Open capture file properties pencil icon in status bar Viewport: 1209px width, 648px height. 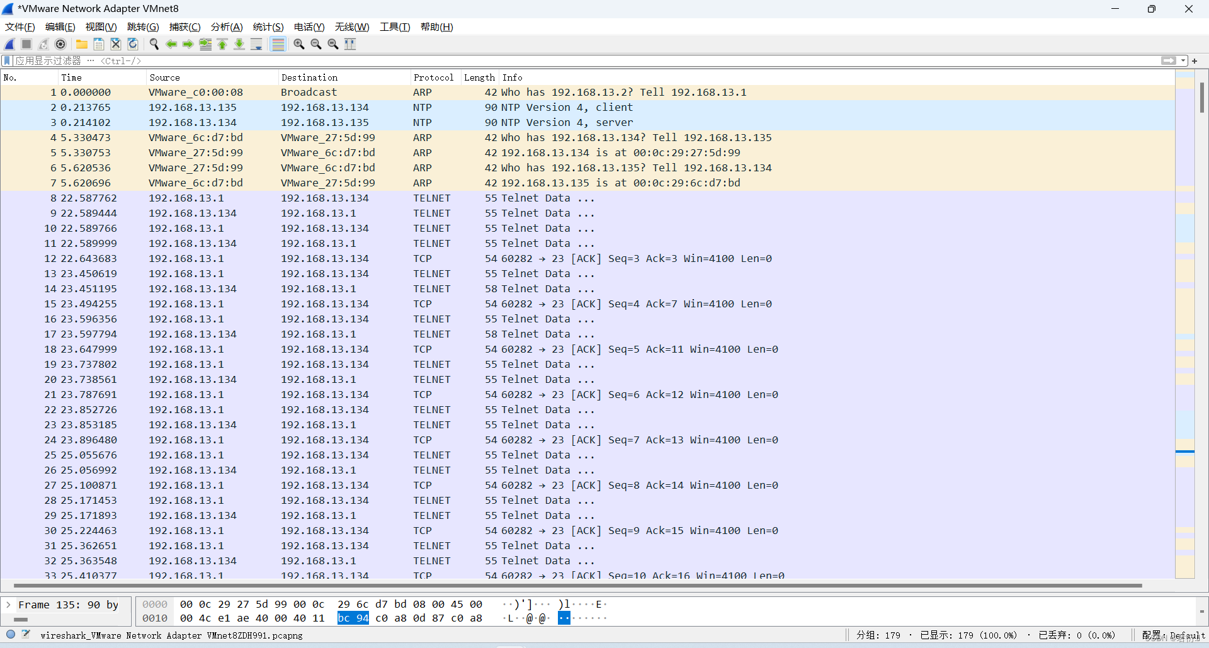pyautogui.click(x=26, y=635)
